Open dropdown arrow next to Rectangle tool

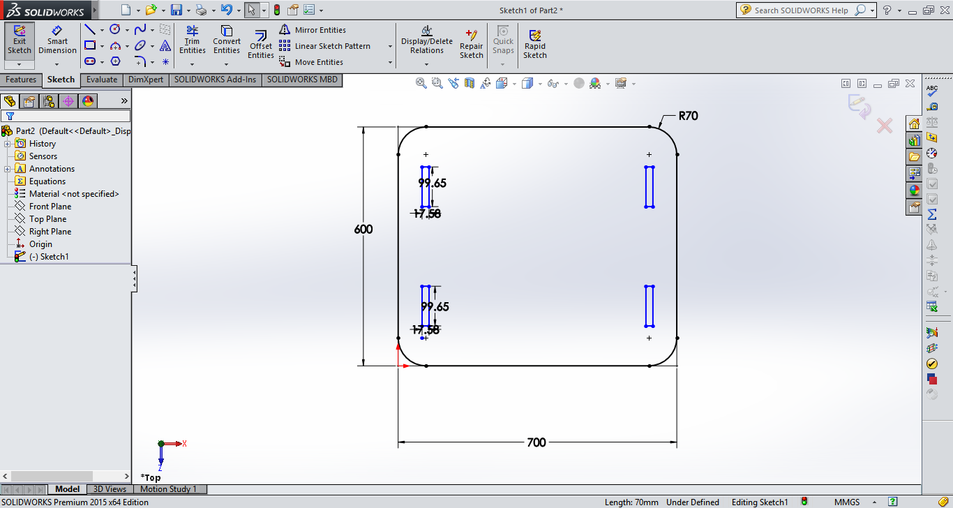point(102,46)
